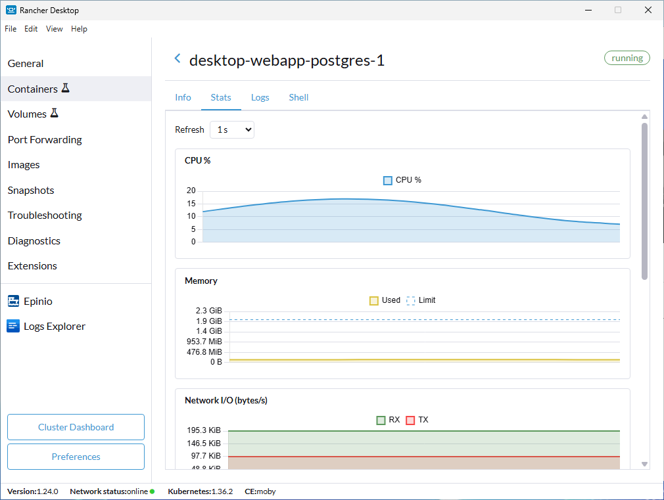Toggle the Limit memory legend series
664x500 pixels.
410,301
